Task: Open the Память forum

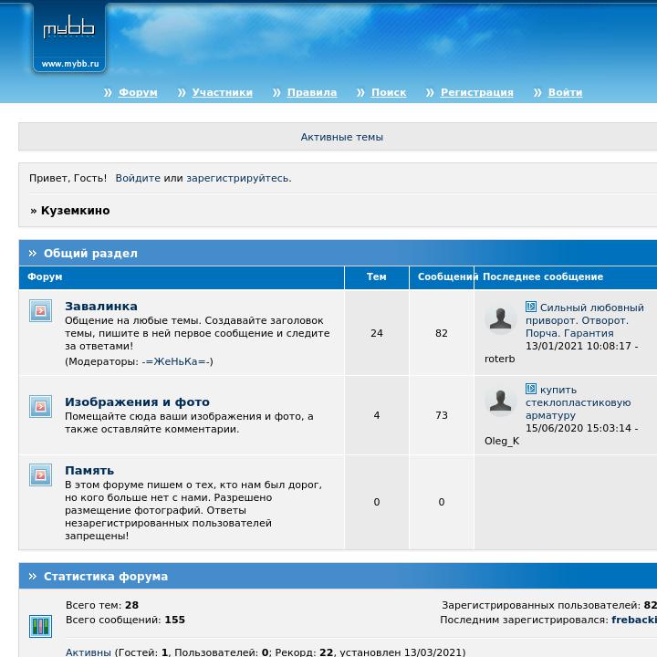Action: coord(89,471)
